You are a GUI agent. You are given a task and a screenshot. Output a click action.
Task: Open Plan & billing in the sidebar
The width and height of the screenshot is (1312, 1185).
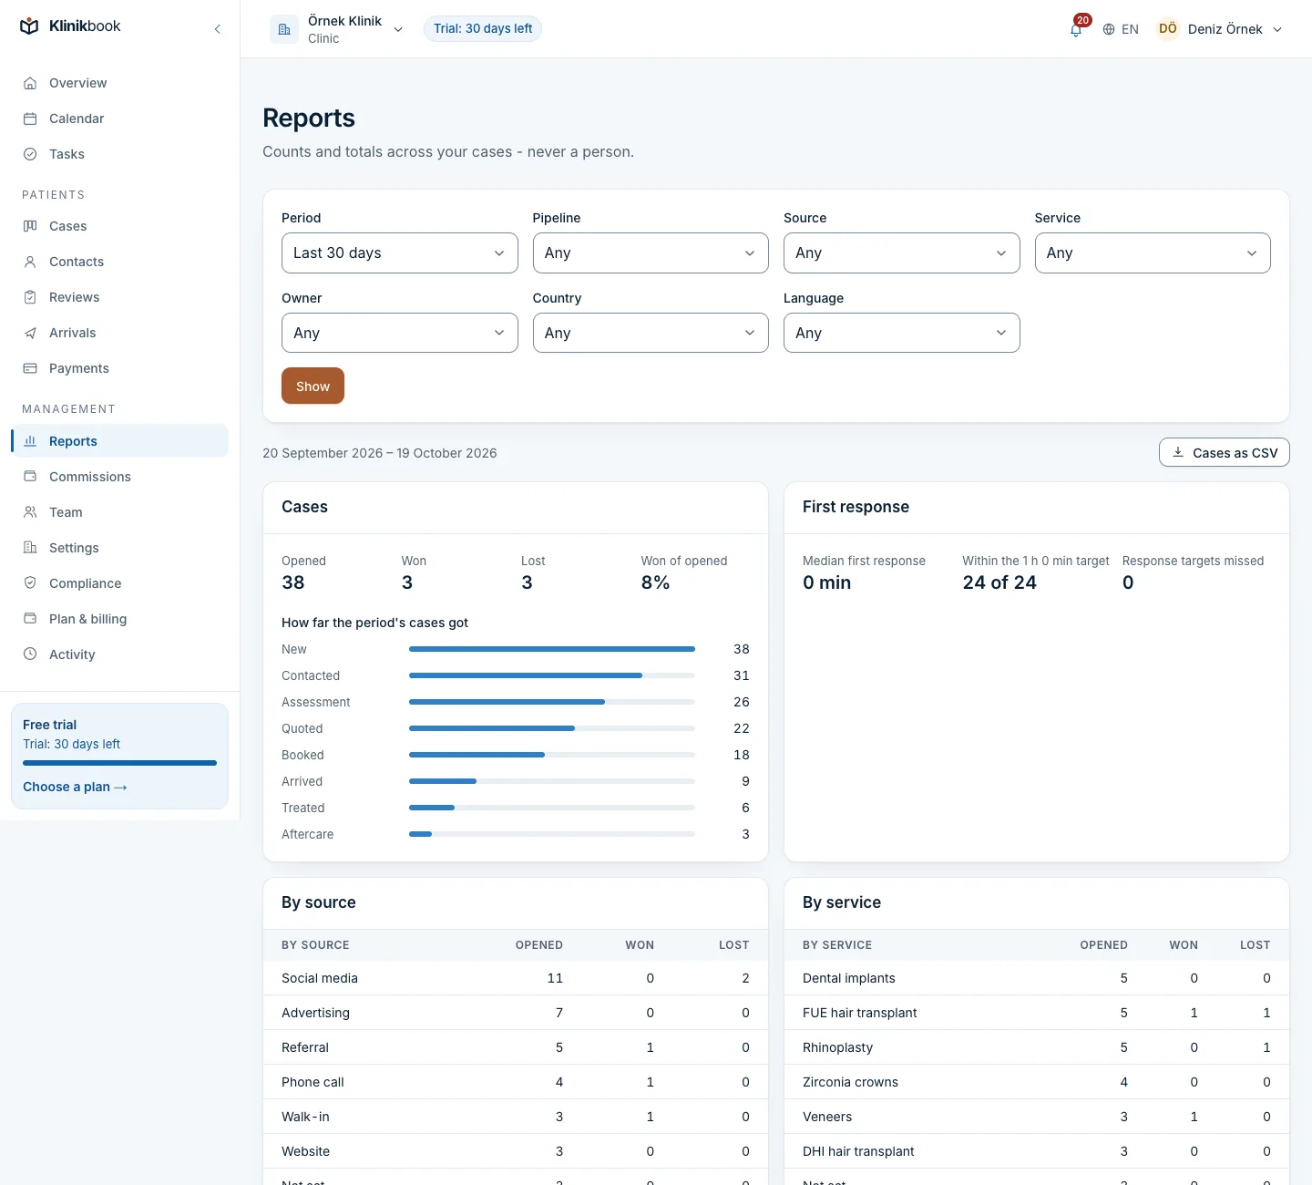(x=119, y=619)
